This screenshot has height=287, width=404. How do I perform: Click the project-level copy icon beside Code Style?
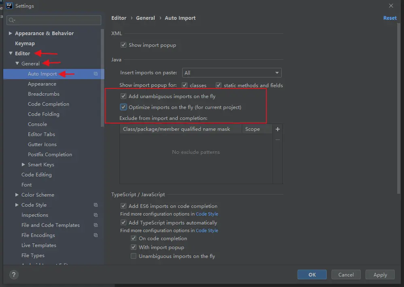pyautogui.click(x=96, y=205)
